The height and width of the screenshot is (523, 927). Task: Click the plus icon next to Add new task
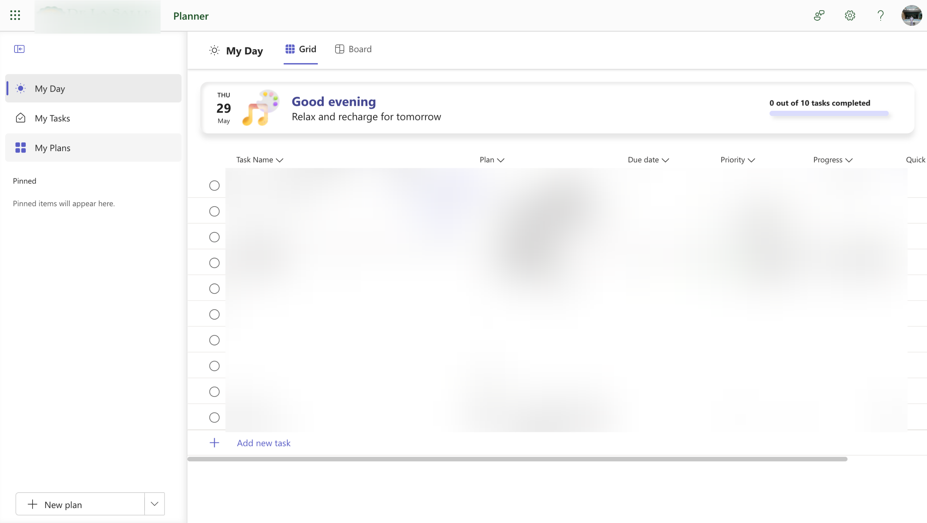(x=214, y=443)
